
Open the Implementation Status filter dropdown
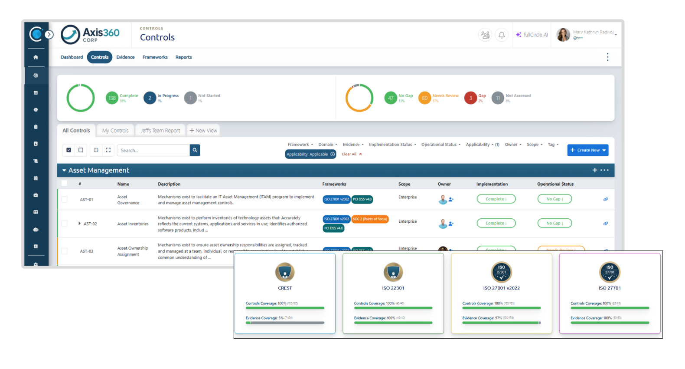click(393, 145)
